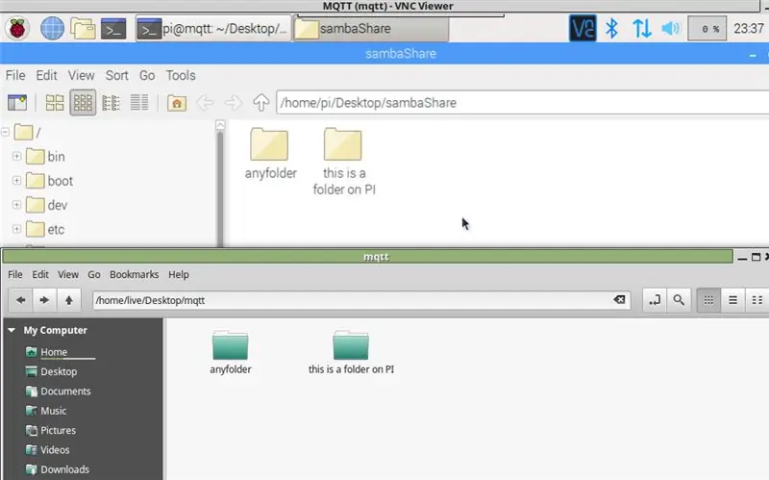Open the Sort menu in sambaShare
The image size is (769, 480).
click(x=116, y=75)
